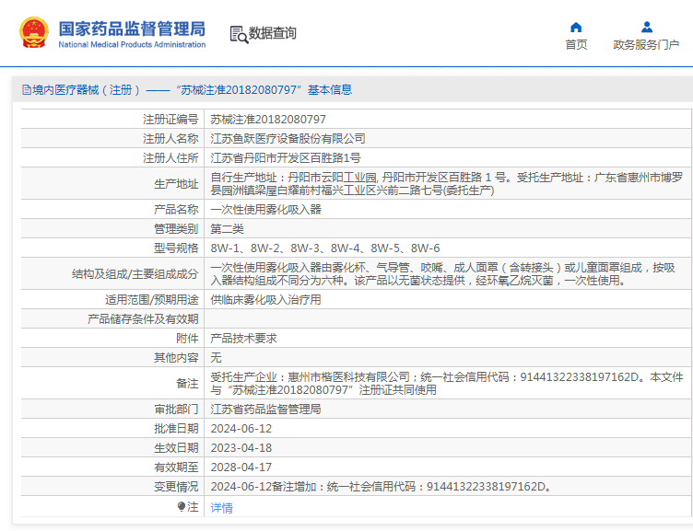Click expiry date 2028-04-17
The image size is (693, 531).
pyautogui.click(x=241, y=468)
